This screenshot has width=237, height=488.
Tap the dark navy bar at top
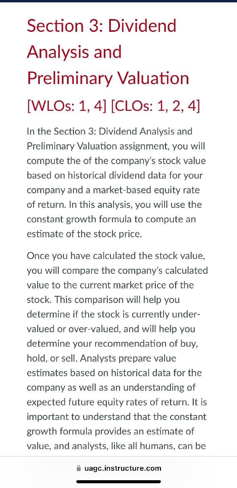[x=118, y=1]
